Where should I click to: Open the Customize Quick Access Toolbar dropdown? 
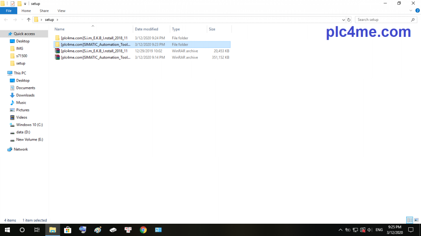[25, 4]
